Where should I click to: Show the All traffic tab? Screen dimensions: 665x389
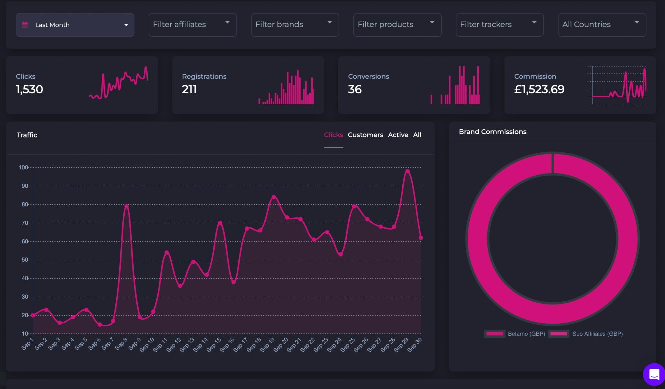coord(417,135)
